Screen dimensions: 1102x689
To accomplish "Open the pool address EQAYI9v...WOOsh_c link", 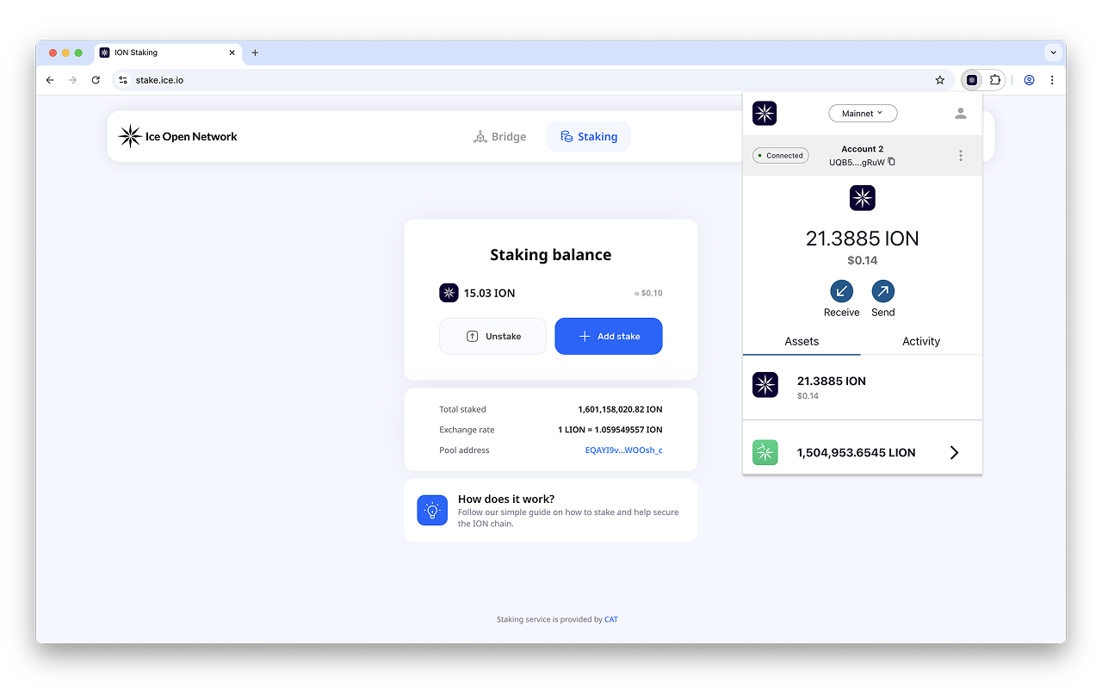I will click(x=623, y=450).
